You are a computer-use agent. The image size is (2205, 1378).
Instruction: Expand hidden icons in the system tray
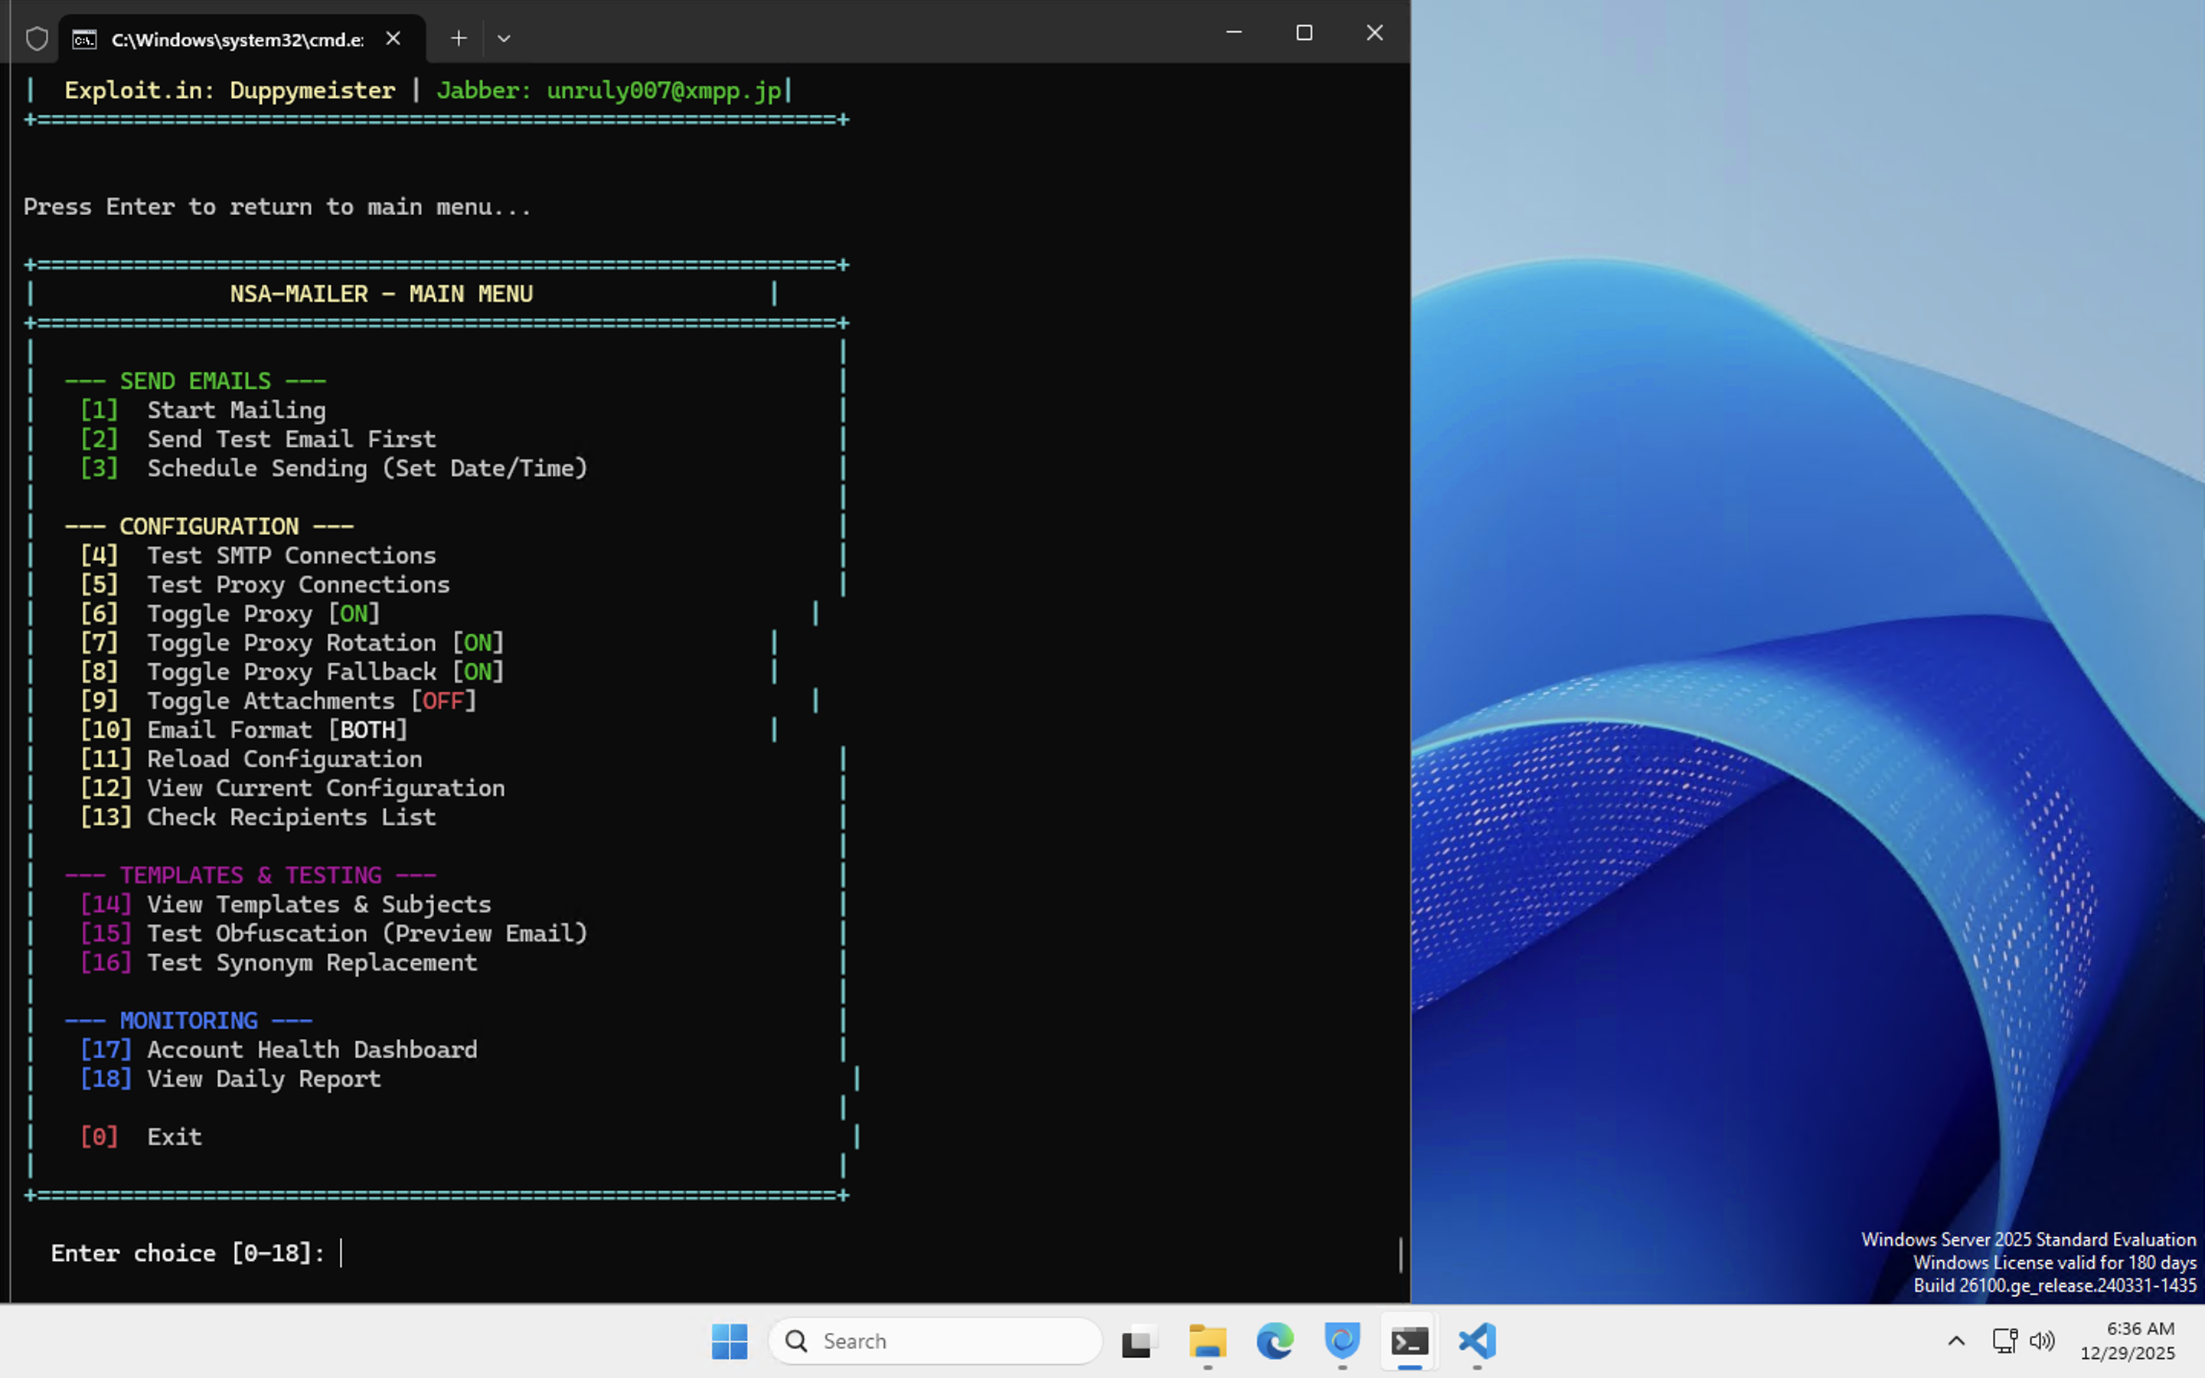point(1955,1340)
